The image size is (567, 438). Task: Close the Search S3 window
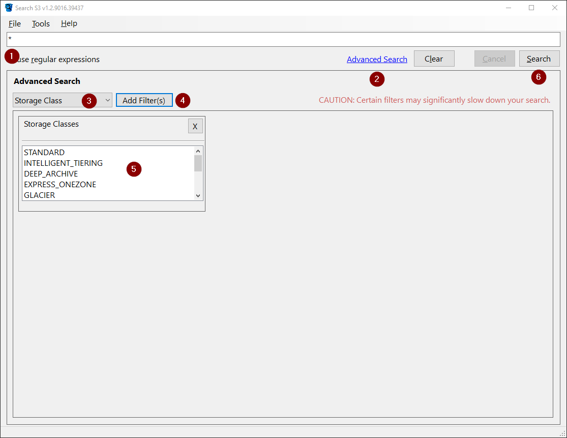coord(555,8)
